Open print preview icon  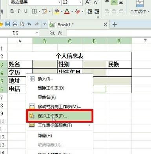(x=22, y=24)
